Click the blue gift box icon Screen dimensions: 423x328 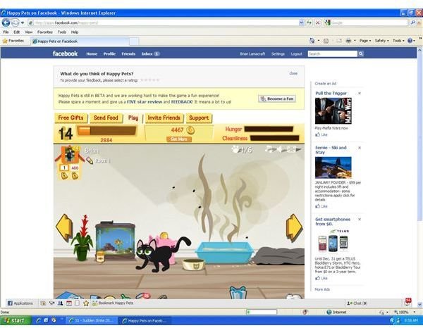tap(238, 293)
